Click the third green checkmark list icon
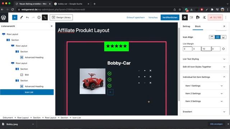Image resolution: width=230 pixels, height=129 pixels. coord(109,86)
